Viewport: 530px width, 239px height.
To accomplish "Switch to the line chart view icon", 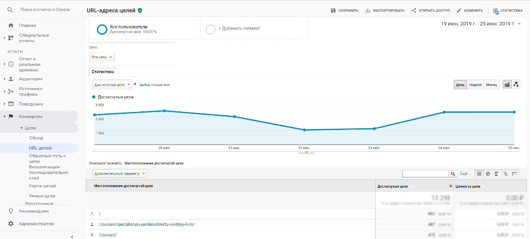I will pyautogui.click(x=507, y=85).
